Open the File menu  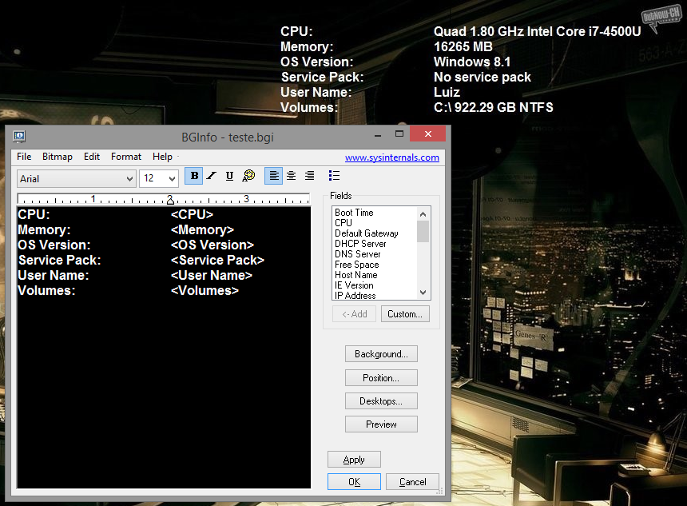[x=24, y=157]
